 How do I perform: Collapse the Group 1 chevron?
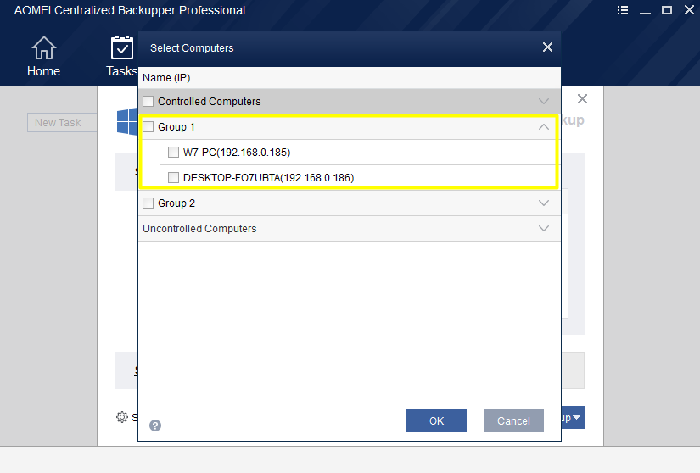pos(543,126)
